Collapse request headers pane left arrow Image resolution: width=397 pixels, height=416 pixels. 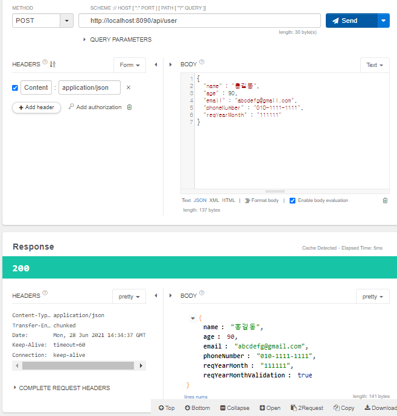(156, 65)
